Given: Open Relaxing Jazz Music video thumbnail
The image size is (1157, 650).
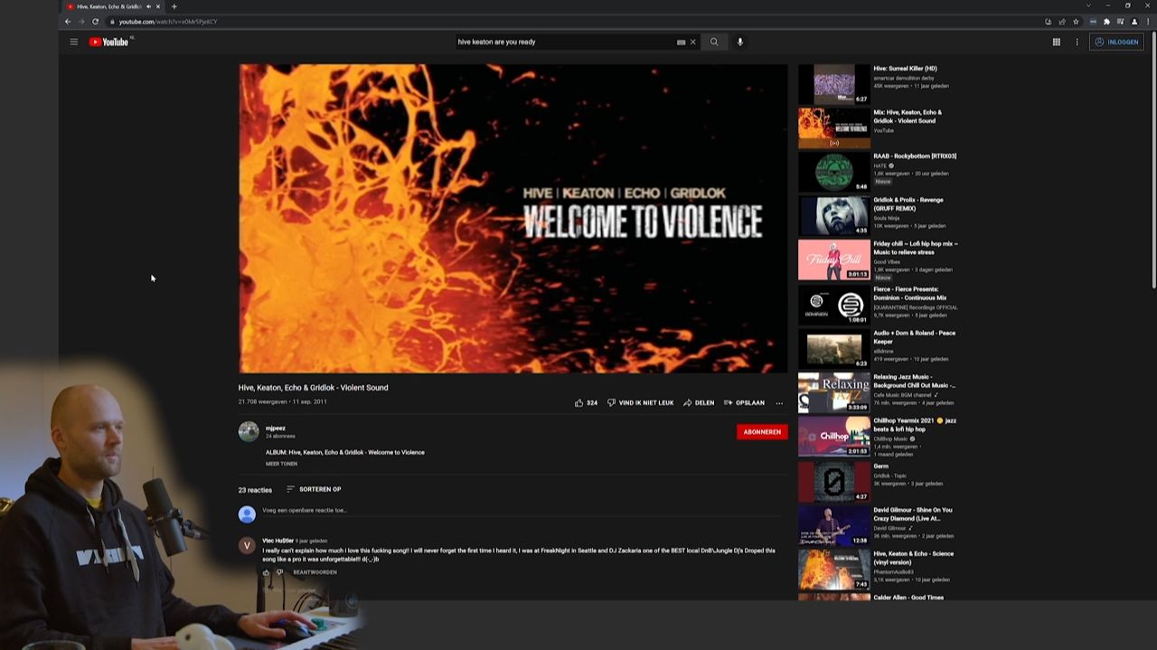Looking at the screenshot, I should 833,393.
